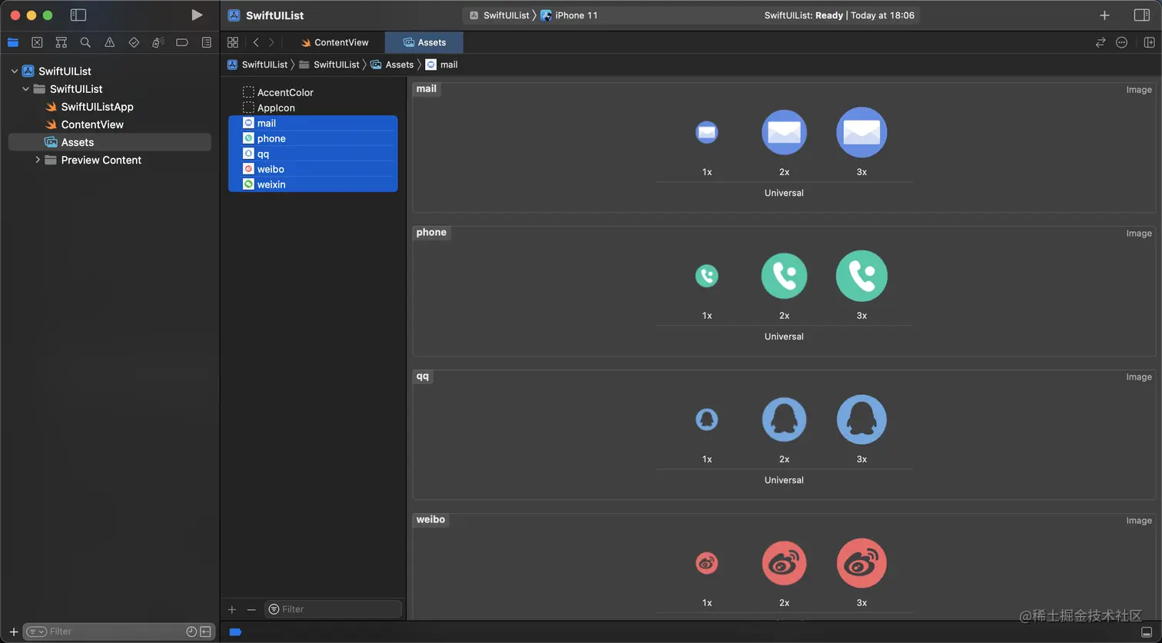1162x643 pixels.
Task: Open the editor options menu icon
Action: click(1122, 42)
